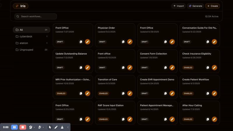The image size is (233, 131).
Task: Collapse the recording toolbar with chevron
Action: tap(68, 127)
